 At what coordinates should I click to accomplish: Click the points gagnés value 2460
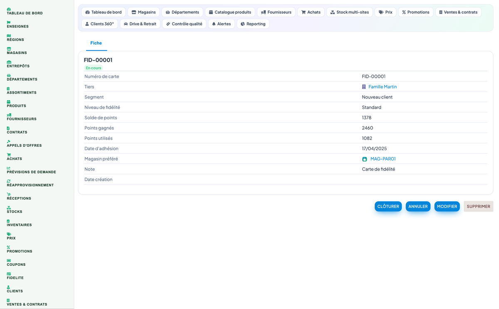[368, 128]
